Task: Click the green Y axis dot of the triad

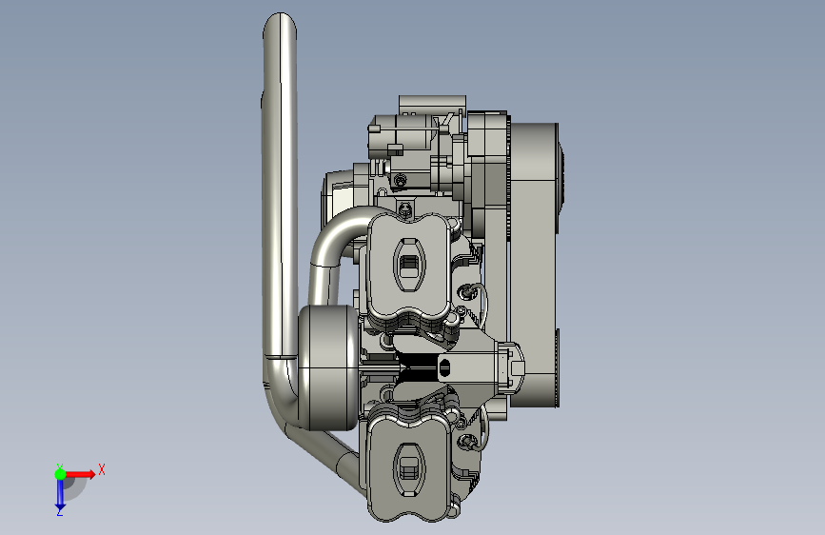Action: point(61,474)
